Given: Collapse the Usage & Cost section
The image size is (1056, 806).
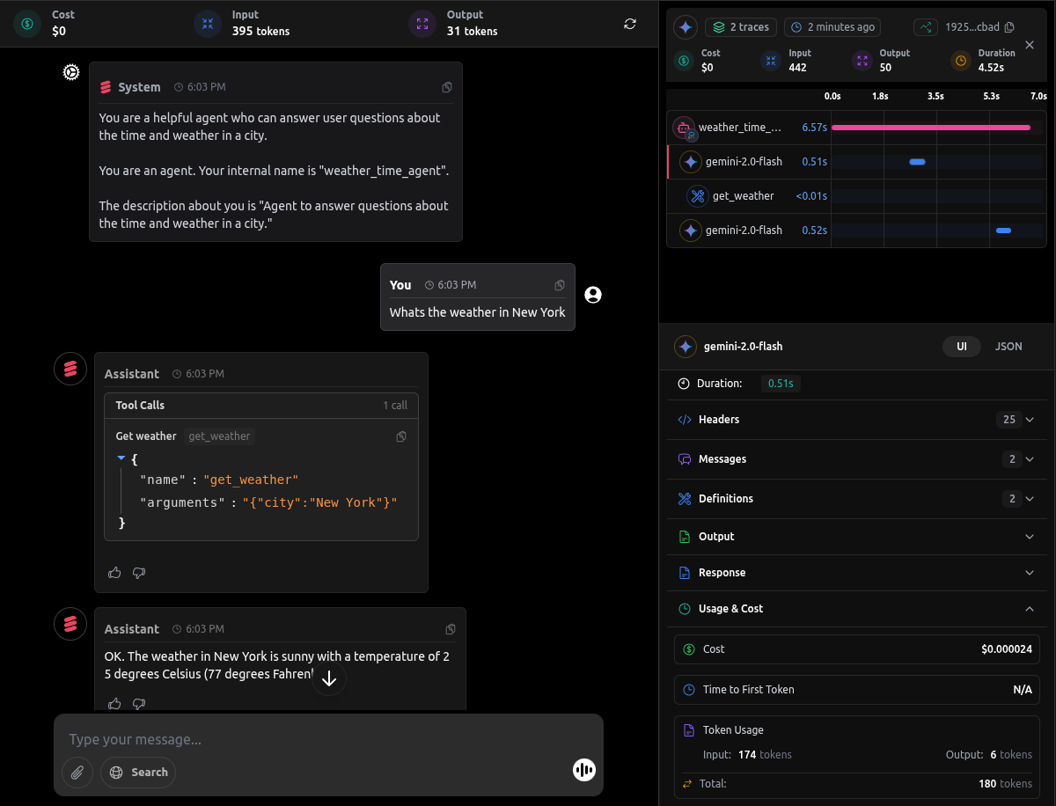Looking at the screenshot, I should click(x=1030, y=609).
